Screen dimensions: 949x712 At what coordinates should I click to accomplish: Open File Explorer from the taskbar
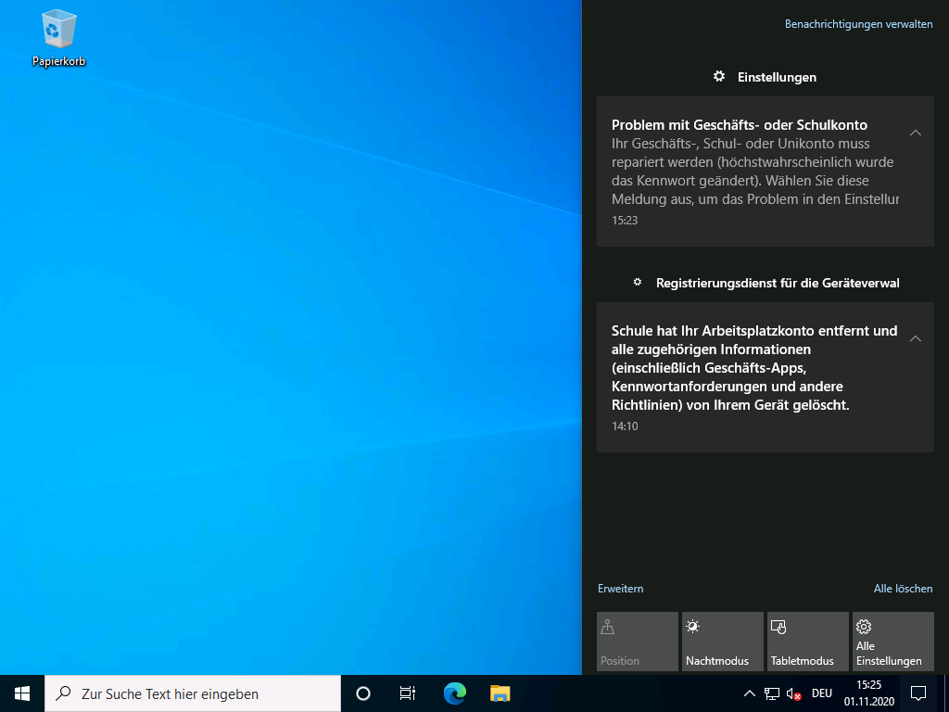500,693
